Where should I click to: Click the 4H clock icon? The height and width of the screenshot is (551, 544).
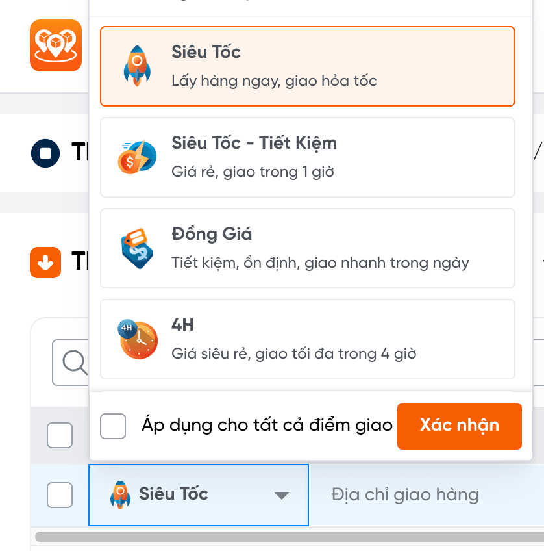pos(138,339)
